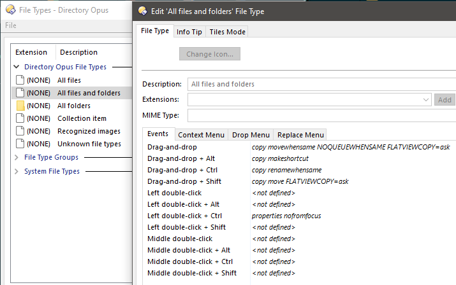The height and width of the screenshot is (285, 456).
Task: Click the 'properties nofromfocus' command value
Action: (x=286, y=216)
